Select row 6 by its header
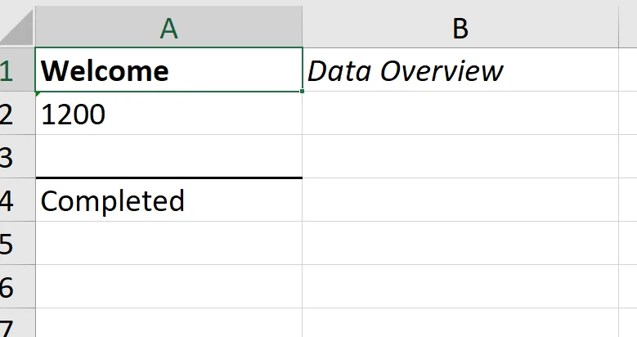 pos(8,287)
